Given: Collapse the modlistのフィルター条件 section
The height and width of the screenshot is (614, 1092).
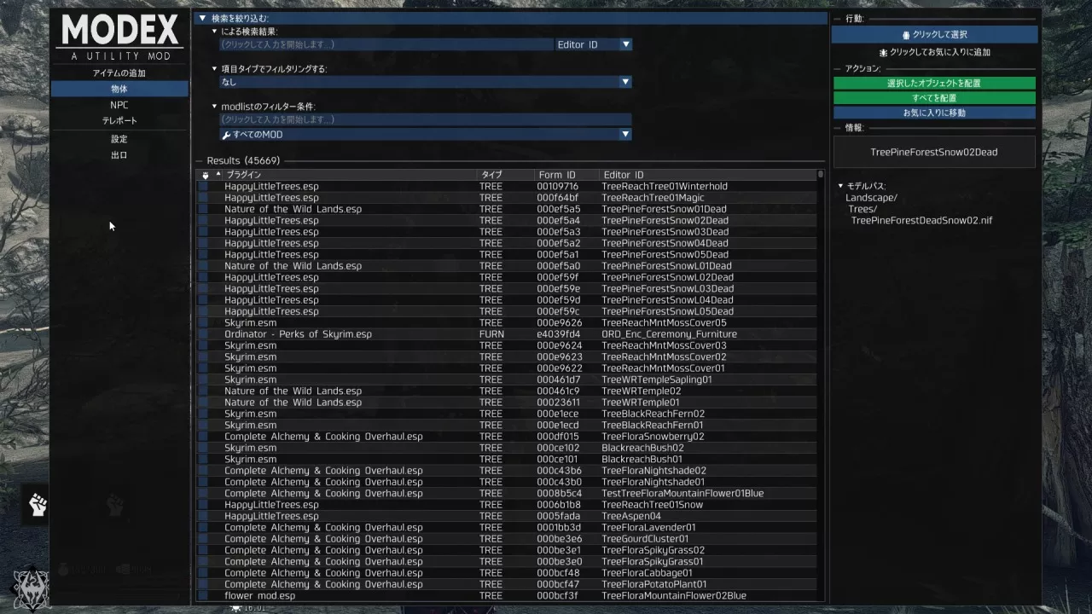Looking at the screenshot, I should point(214,107).
